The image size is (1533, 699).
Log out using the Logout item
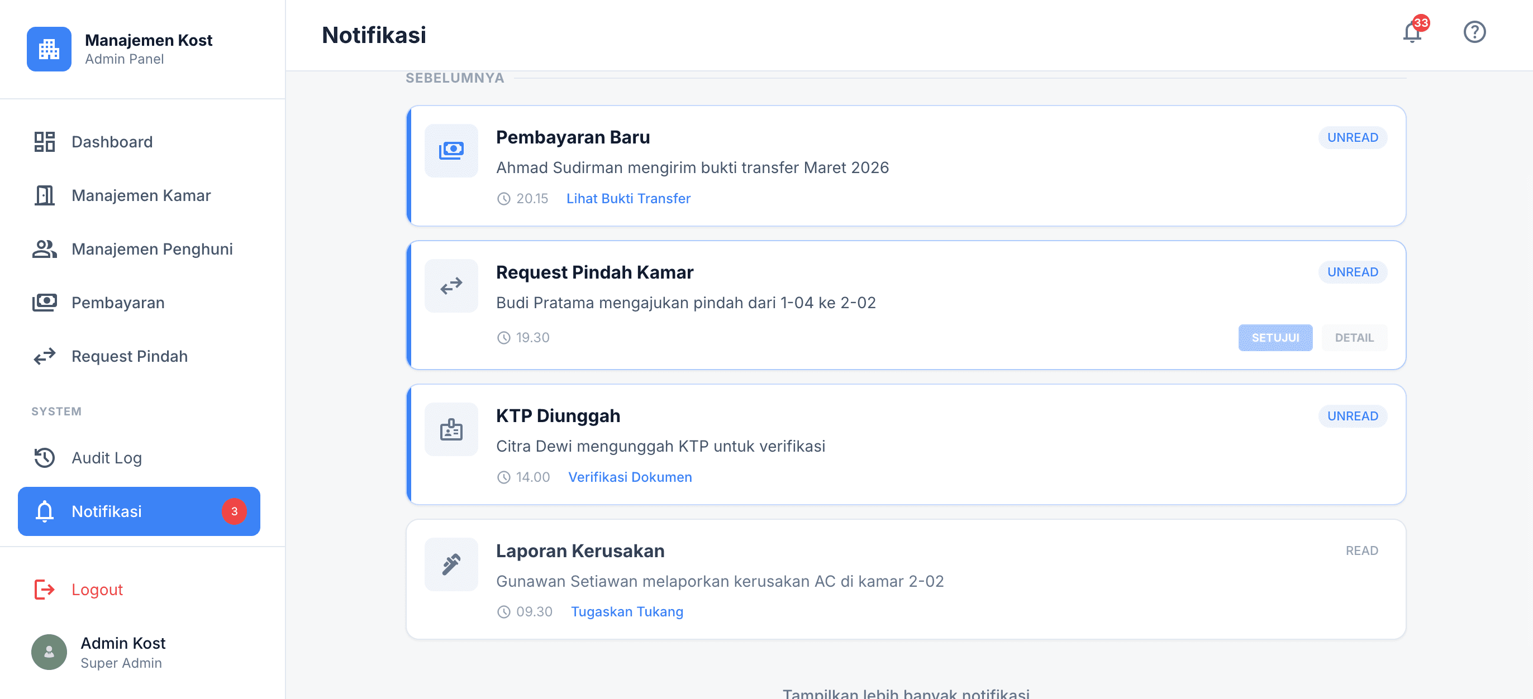pos(97,590)
